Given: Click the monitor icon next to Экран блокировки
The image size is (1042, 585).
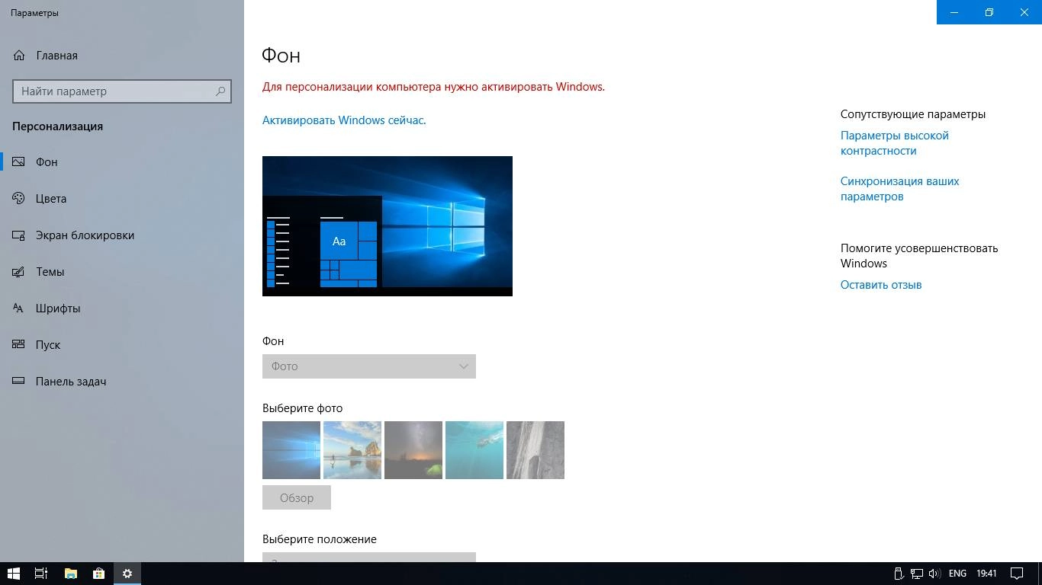Looking at the screenshot, I should [19, 235].
